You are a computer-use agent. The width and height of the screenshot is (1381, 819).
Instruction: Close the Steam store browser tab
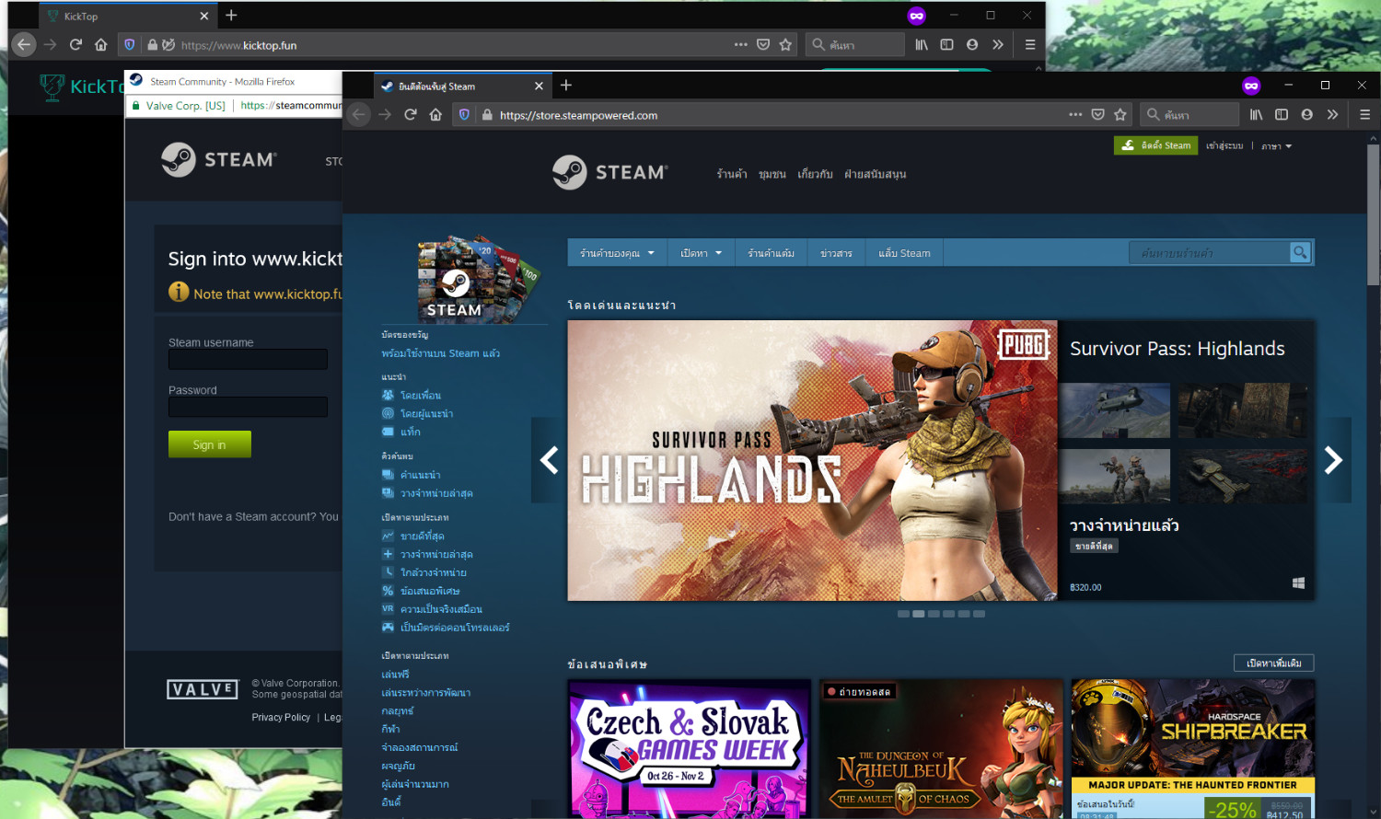coord(539,86)
